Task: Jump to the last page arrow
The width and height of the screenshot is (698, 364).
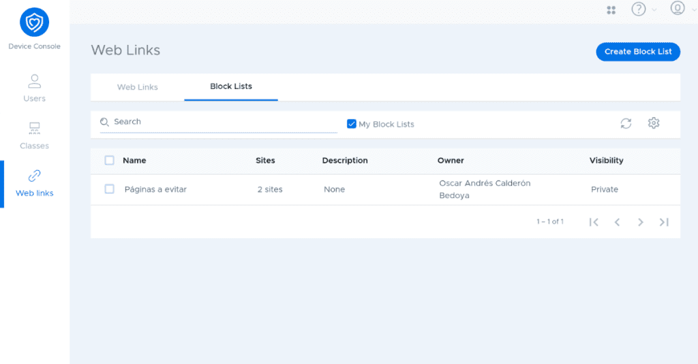Action: click(x=664, y=222)
